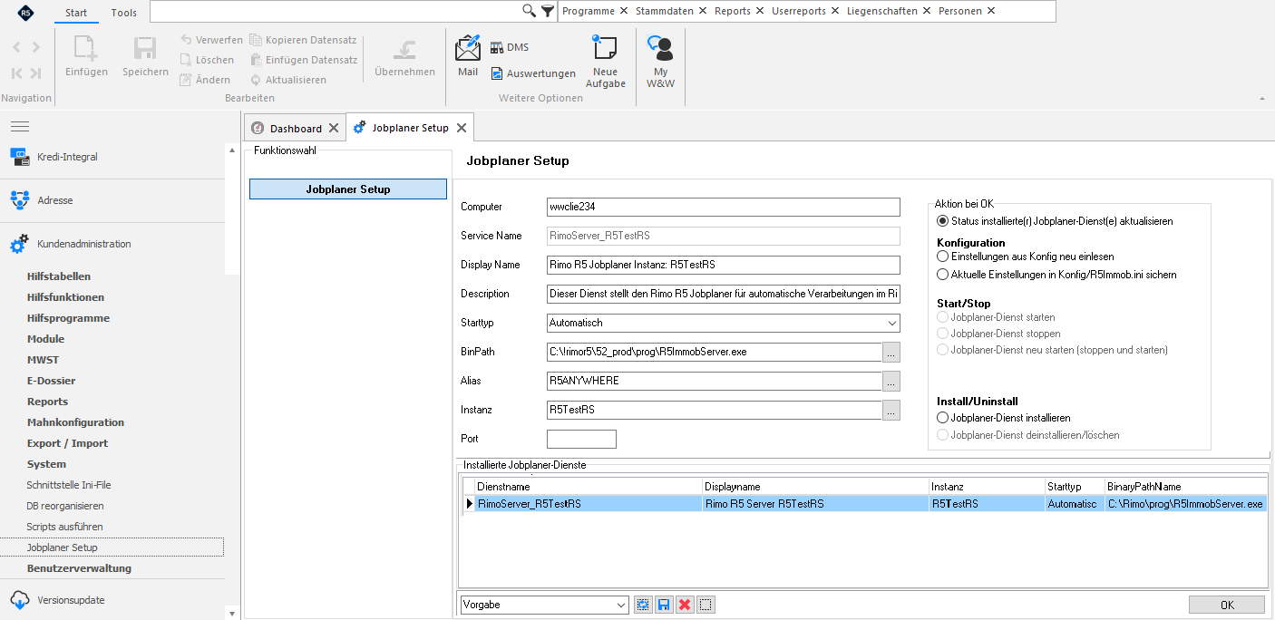Image resolution: width=1275 pixels, height=620 pixels.
Task: Open the Vorgabe layout dropdown
Action: 621,605
